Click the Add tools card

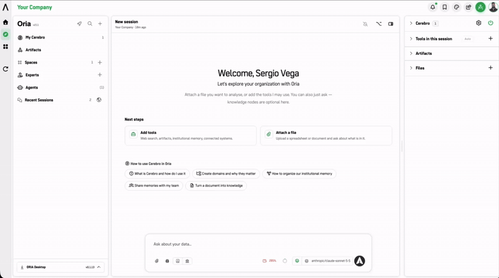pos(190,135)
